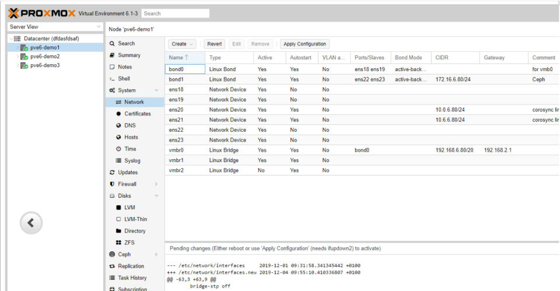
Task: Click the Syslog list icon
Action: click(x=118, y=161)
